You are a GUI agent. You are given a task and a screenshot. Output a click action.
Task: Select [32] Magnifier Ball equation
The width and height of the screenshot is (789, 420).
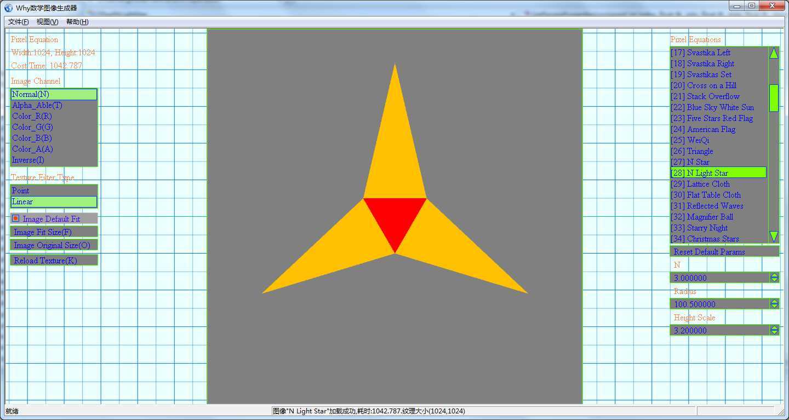point(718,217)
